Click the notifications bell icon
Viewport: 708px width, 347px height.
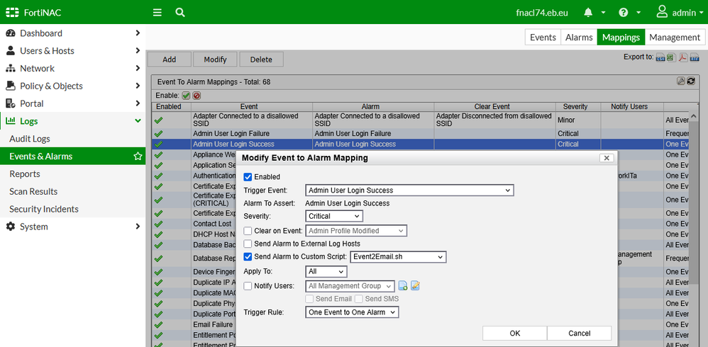tap(588, 12)
